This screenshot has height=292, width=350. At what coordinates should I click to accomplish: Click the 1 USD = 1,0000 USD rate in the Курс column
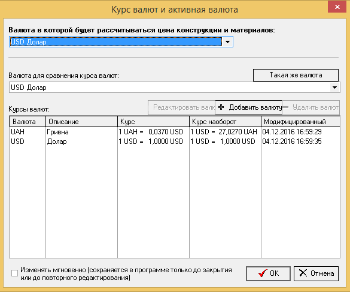(x=151, y=142)
